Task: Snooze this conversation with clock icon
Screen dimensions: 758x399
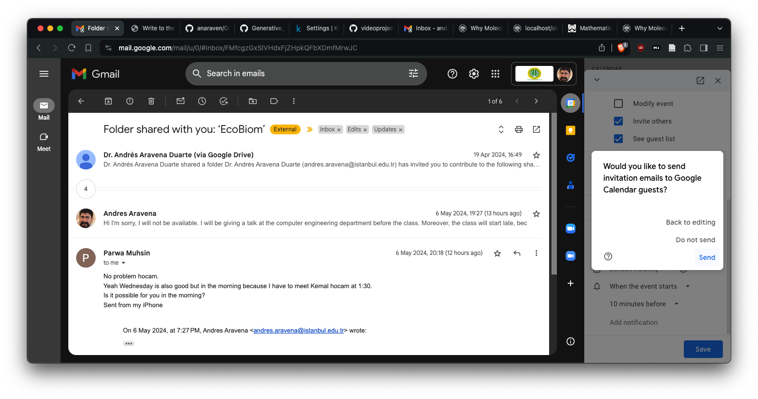Action: point(202,101)
